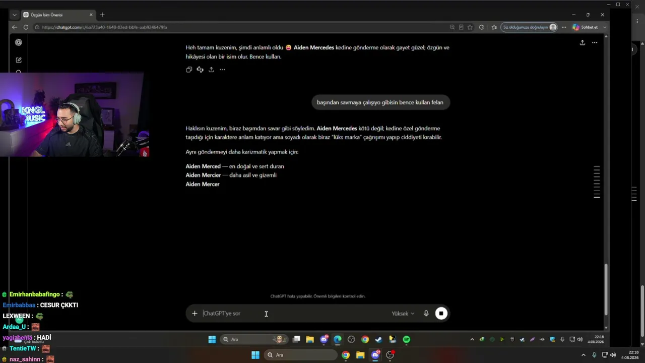Open the tab list dropdown

tap(14, 15)
